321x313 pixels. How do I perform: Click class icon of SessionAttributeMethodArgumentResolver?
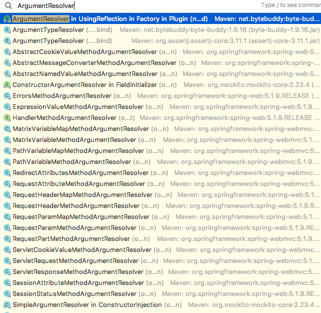(7, 282)
